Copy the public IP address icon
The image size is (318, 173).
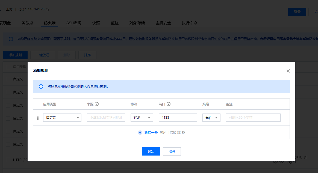pyautogui.click(x=48, y=10)
